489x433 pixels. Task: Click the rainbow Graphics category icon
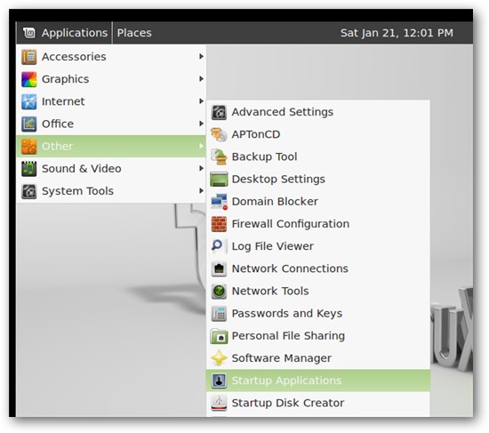[29, 79]
